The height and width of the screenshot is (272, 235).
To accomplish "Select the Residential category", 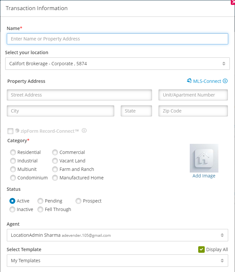I will (13, 152).
